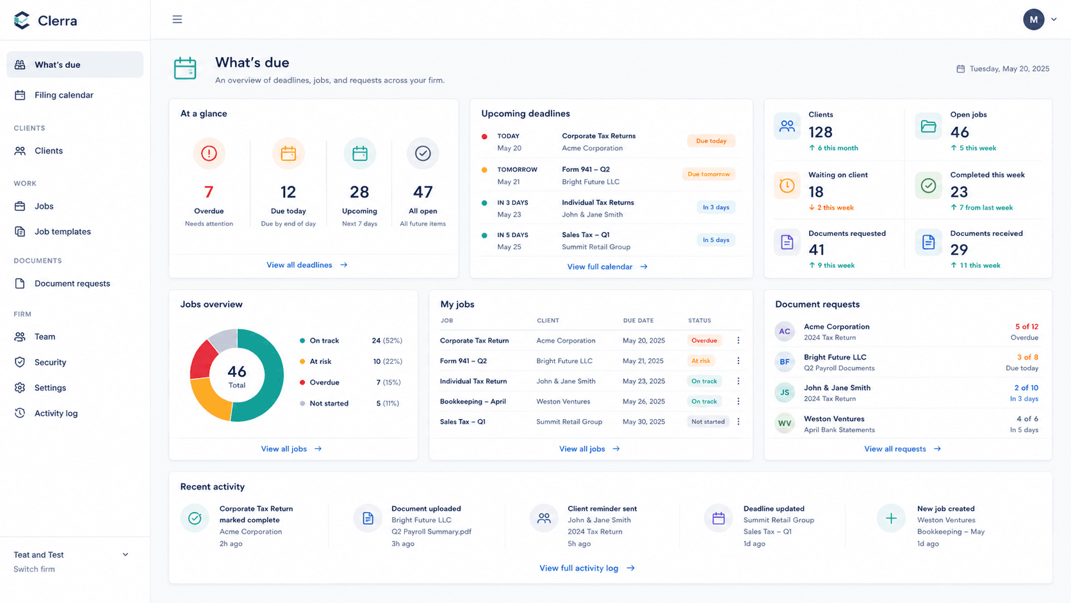The image size is (1071, 603).
Task: Click the Corporate Tax Return marked complete icon
Action: (195, 518)
